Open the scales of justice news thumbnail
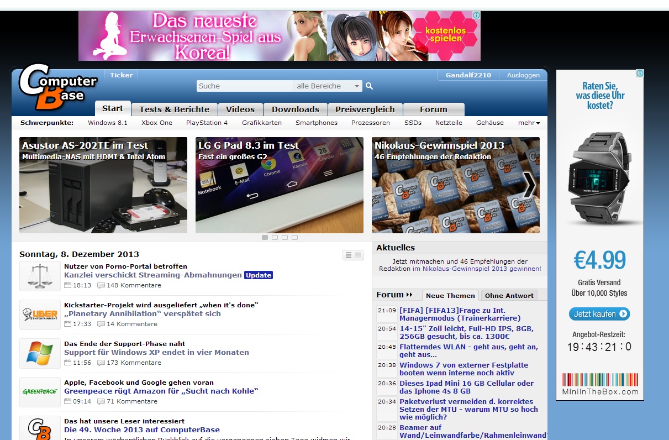This screenshot has width=669, height=440. coord(40,276)
